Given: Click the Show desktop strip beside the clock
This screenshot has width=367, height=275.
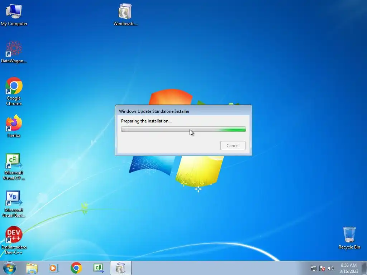Looking at the screenshot, I should (364, 268).
